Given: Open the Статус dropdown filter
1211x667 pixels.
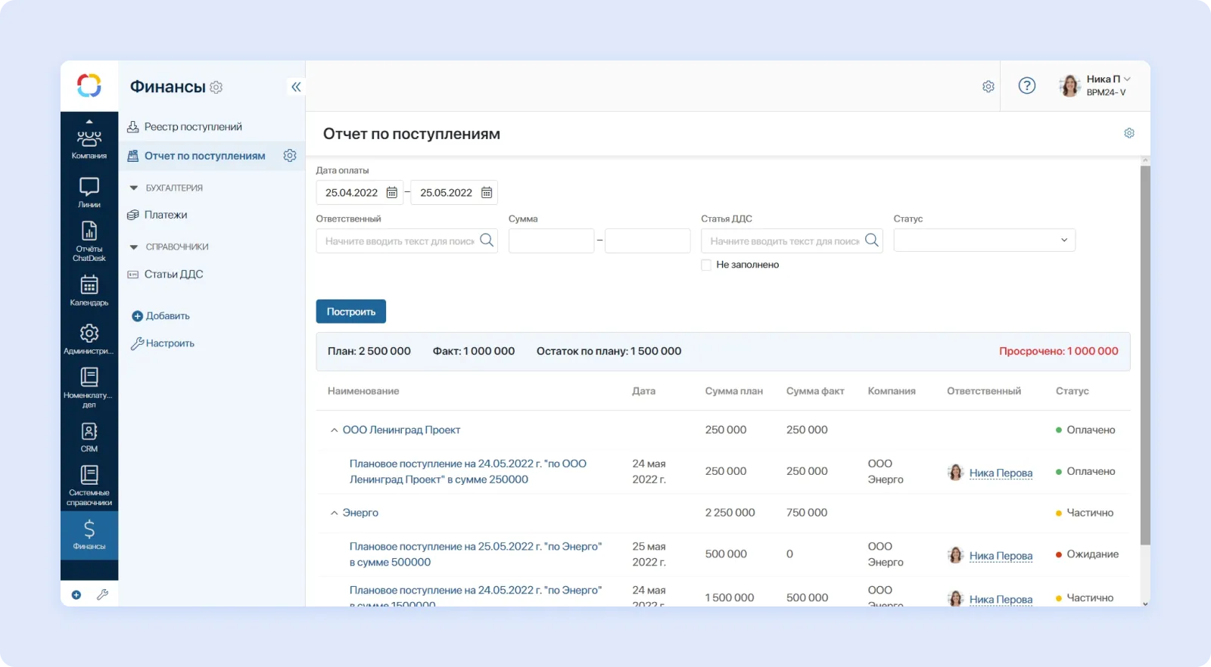Looking at the screenshot, I should tap(984, 240).
